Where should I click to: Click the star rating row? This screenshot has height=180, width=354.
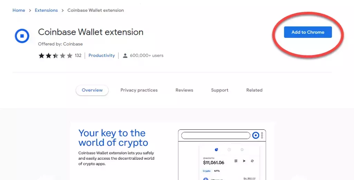(x=56, y=55)
